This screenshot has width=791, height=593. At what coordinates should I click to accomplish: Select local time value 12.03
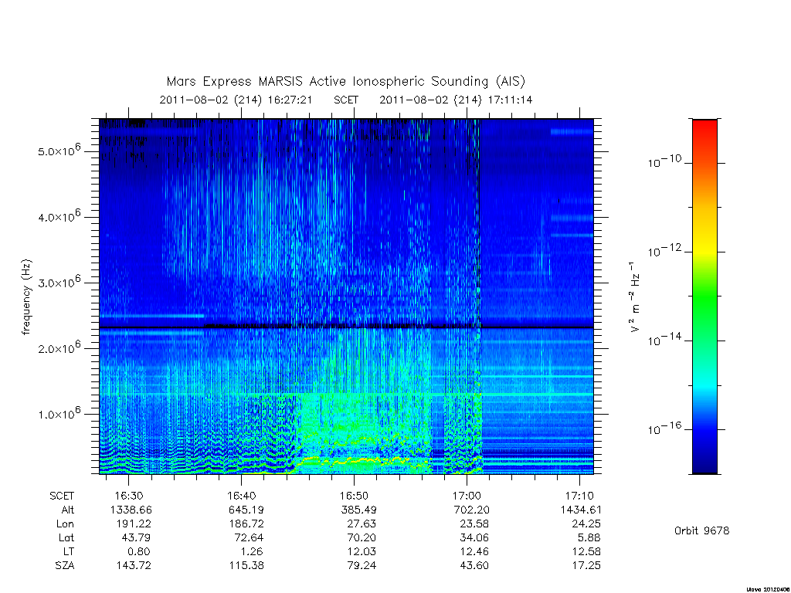tap(362, 551)
